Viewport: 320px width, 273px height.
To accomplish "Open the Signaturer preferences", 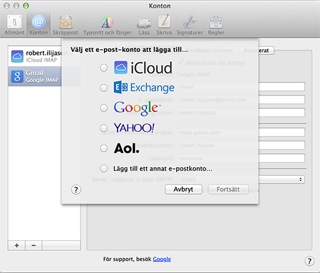I will click(x=190, y=25).
